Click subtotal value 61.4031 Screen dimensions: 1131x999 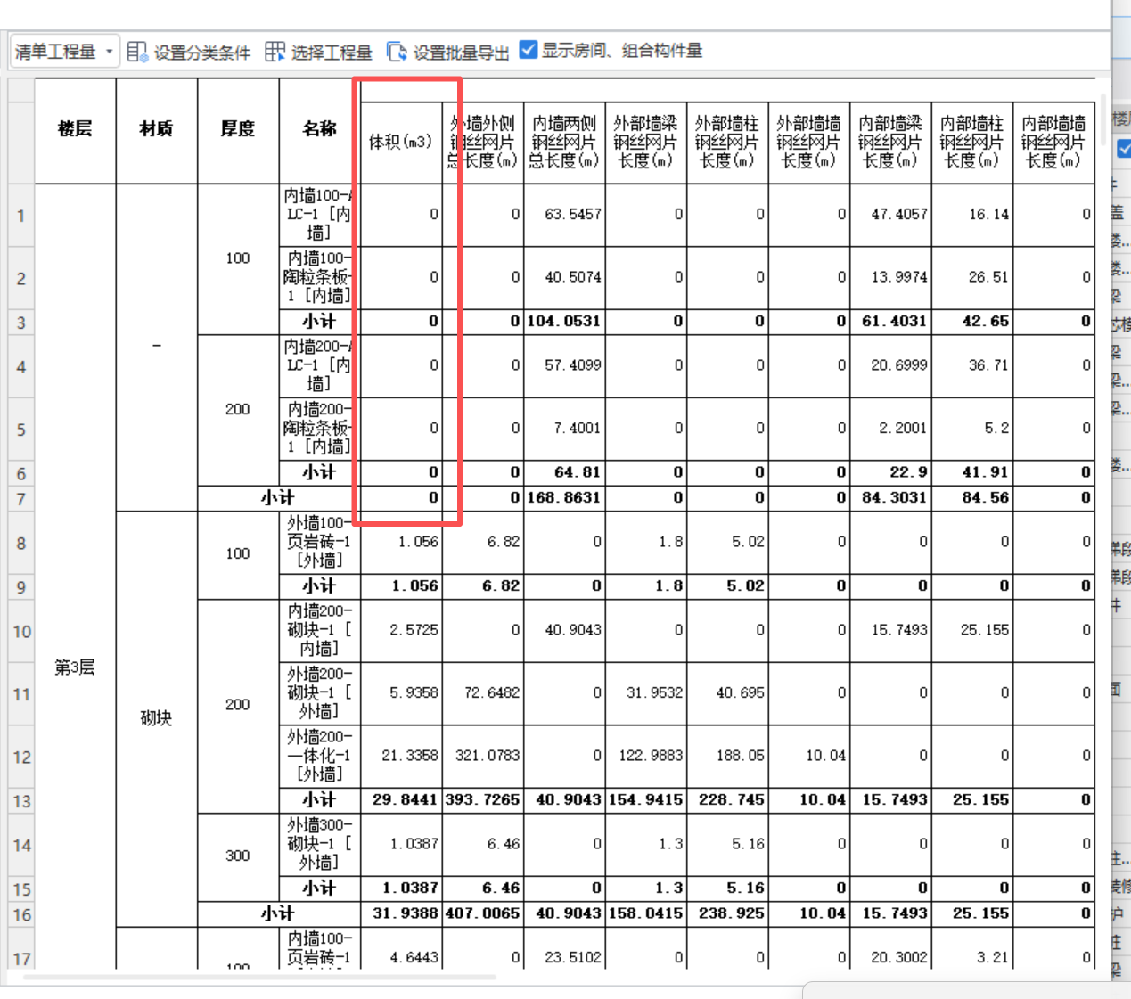tap(894, 321)
